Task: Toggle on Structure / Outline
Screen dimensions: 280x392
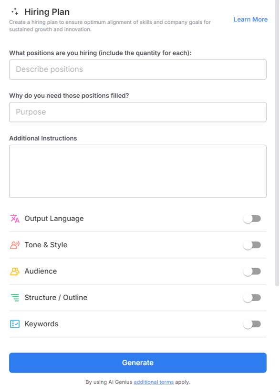Action: pyautogui.click(x=252, y=297)
